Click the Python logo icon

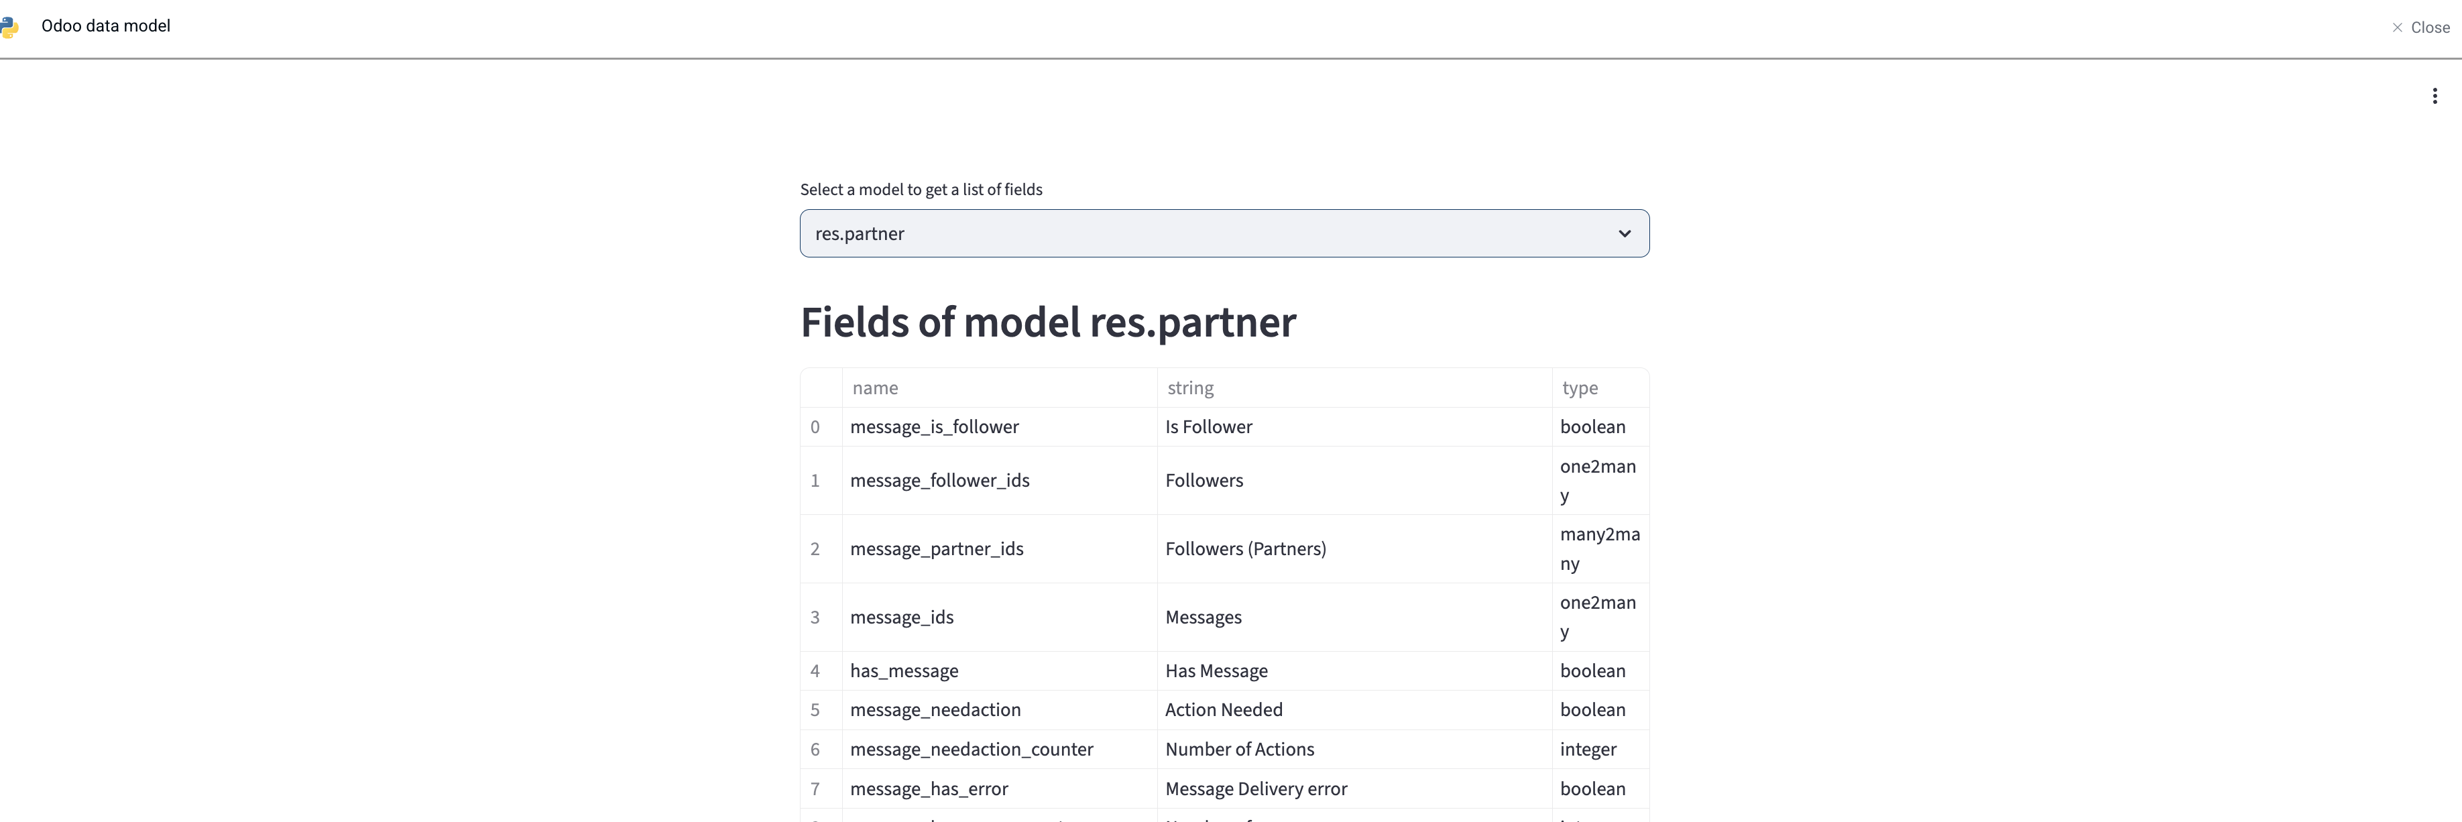point(9,27)
